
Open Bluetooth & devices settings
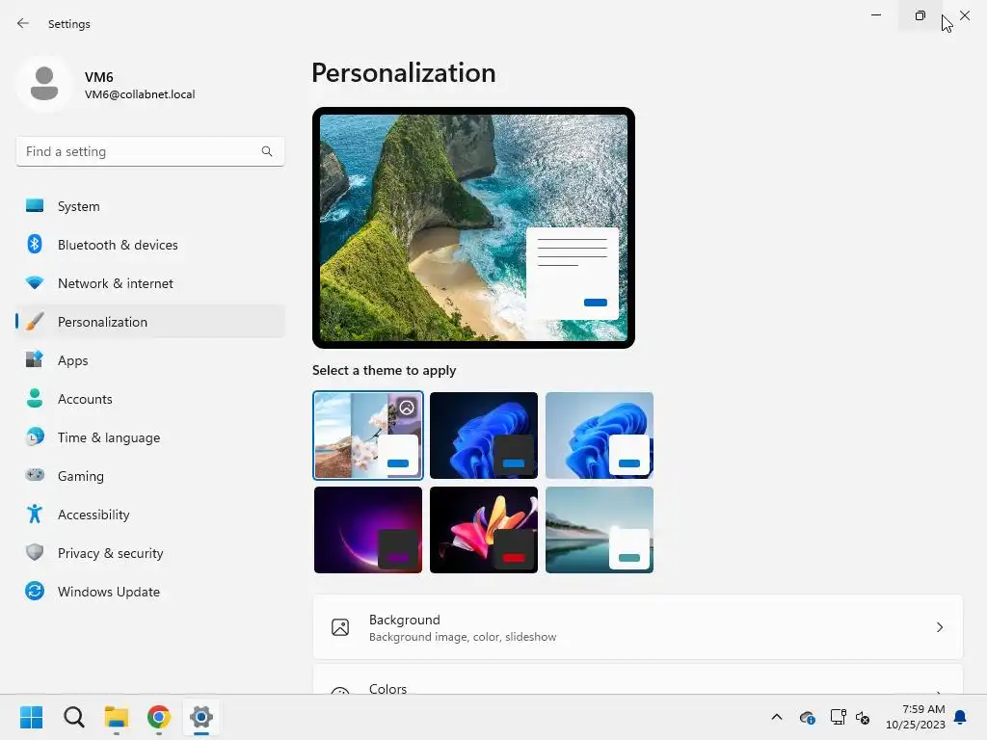pos(150,245)
